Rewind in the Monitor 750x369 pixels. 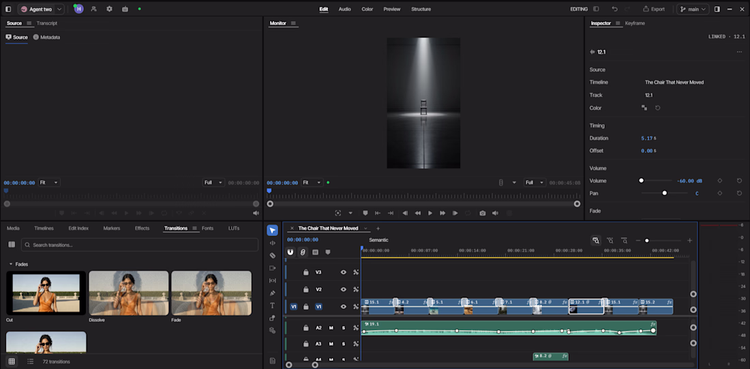pos(417,213)
